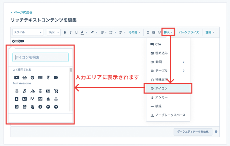Image resolution: width=230 pixels, height=146 pixels.
Task: Pick the circle arrow down icon
Action: (40, 107)
